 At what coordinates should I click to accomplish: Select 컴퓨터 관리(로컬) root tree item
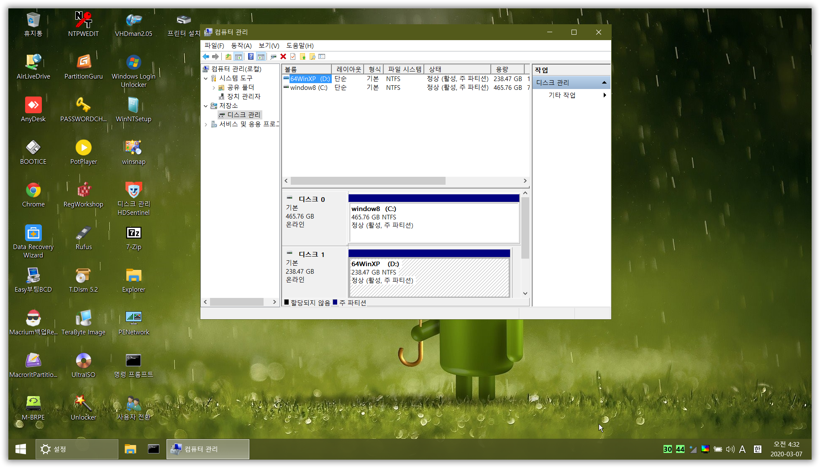tap(232, 69)
